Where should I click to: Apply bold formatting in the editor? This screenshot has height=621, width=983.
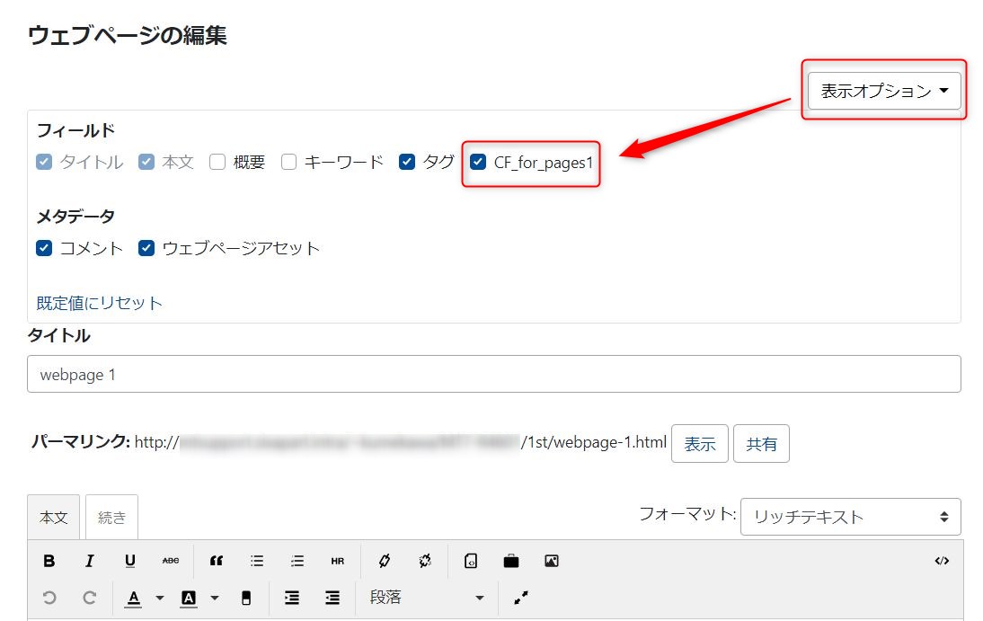coord(49,560)
